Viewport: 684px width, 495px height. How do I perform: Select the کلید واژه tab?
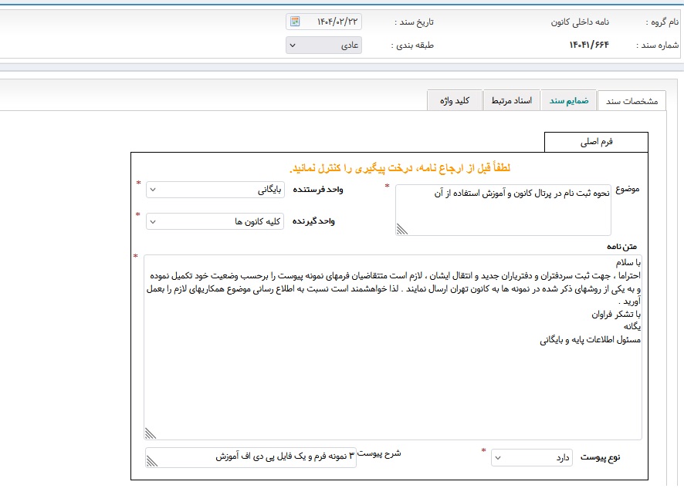[455, 101]
